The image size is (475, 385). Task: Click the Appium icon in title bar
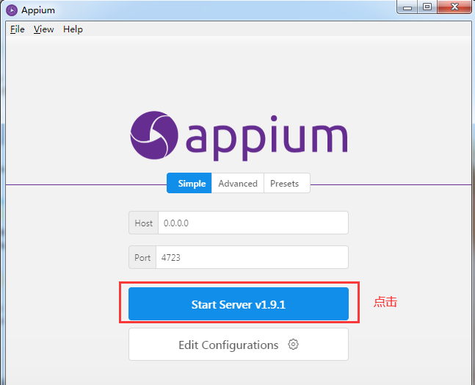tap(12, 10)
